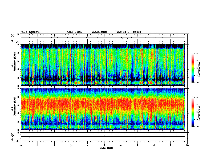Click the "Time (min)" x-axis label
This screenshot has width=211, height=163.
[x=107, y=148]
